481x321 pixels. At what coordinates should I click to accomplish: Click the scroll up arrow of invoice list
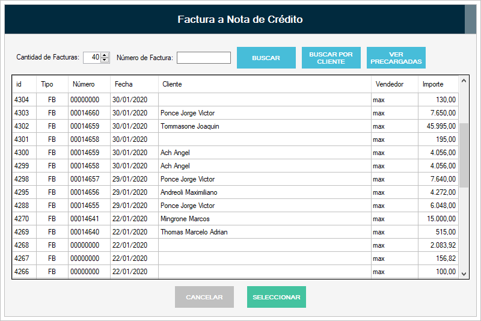(464, 81)
